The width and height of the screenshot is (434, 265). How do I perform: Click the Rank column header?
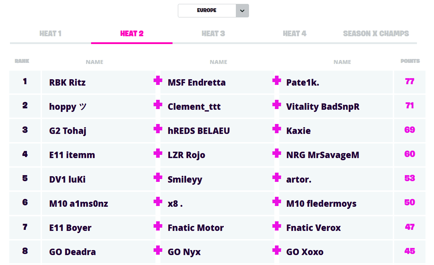(x=22, y=61)
